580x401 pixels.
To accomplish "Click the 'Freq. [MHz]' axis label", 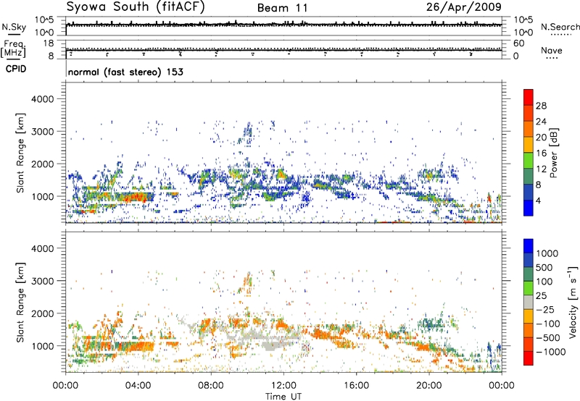I will [x=14, y=49].
